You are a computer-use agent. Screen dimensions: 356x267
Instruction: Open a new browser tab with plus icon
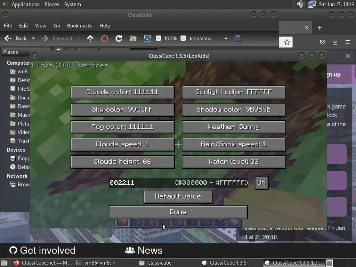tap(320, 28)
